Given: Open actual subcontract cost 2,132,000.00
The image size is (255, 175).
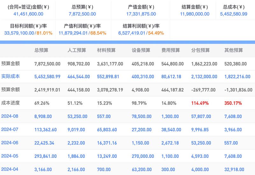Looking at the screenshot, I should click(204, 77).
